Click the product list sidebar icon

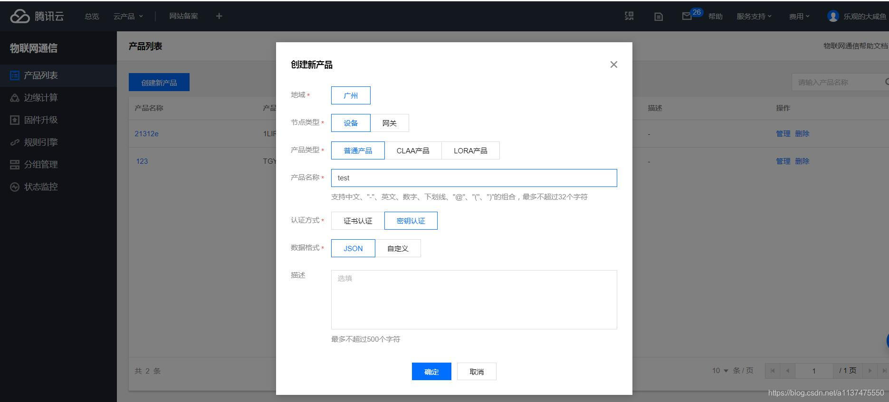coord(15,75)
